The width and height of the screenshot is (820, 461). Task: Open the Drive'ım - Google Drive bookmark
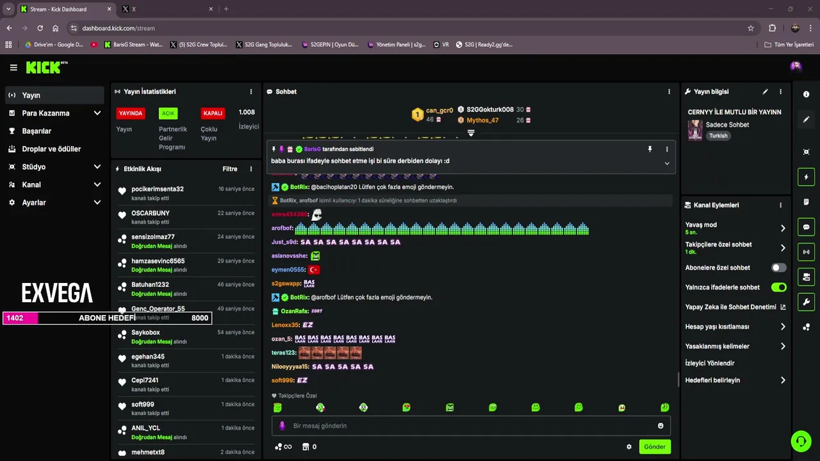(54, 45)
